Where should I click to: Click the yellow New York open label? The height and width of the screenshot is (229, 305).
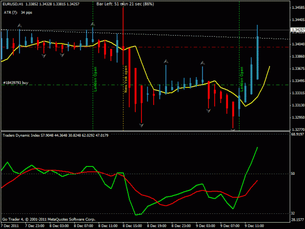(125, 79)
